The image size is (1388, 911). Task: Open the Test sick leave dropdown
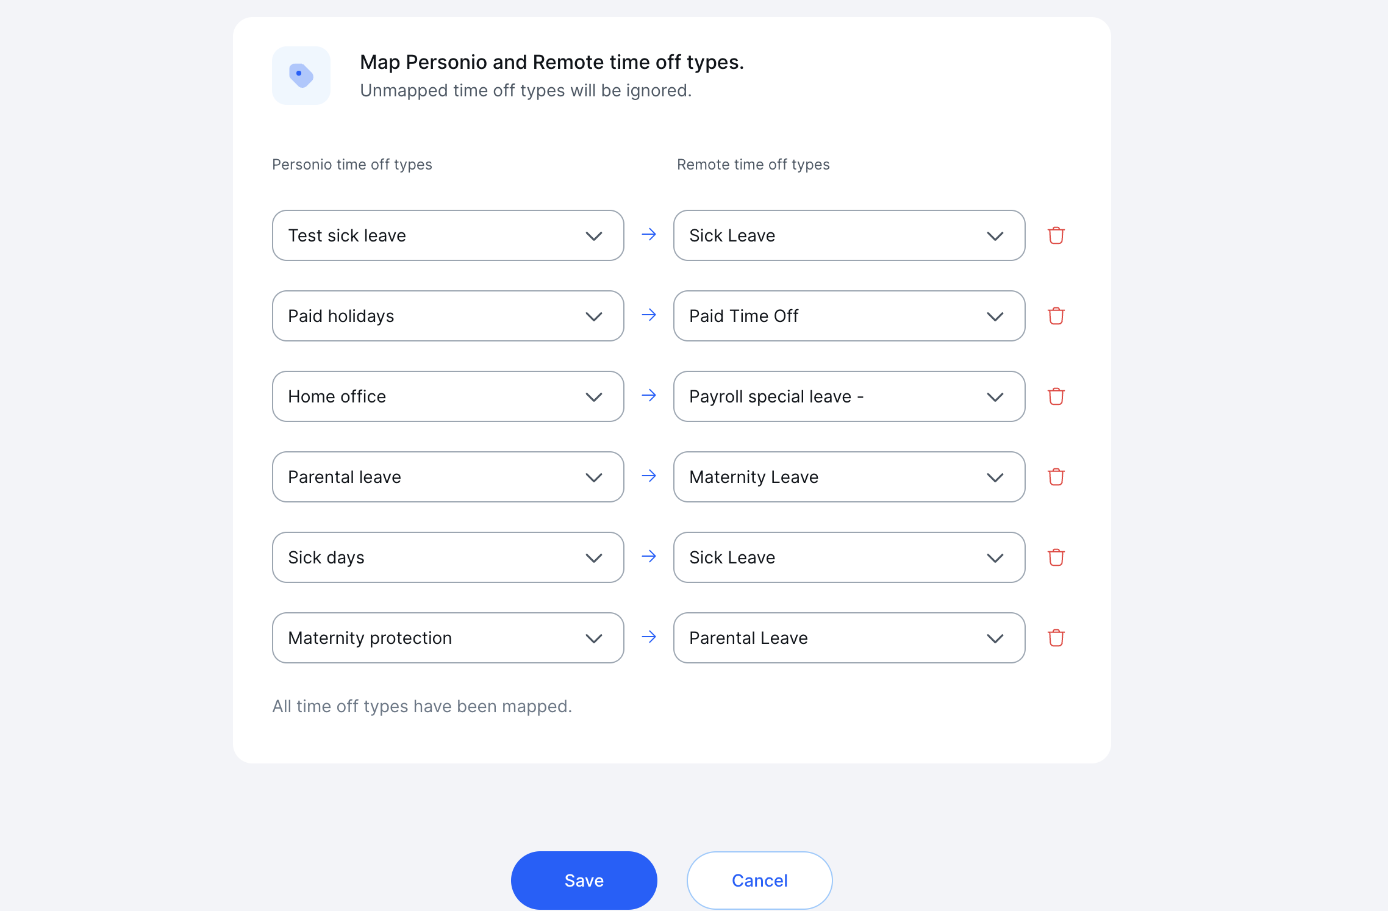(x=448, y=235)
